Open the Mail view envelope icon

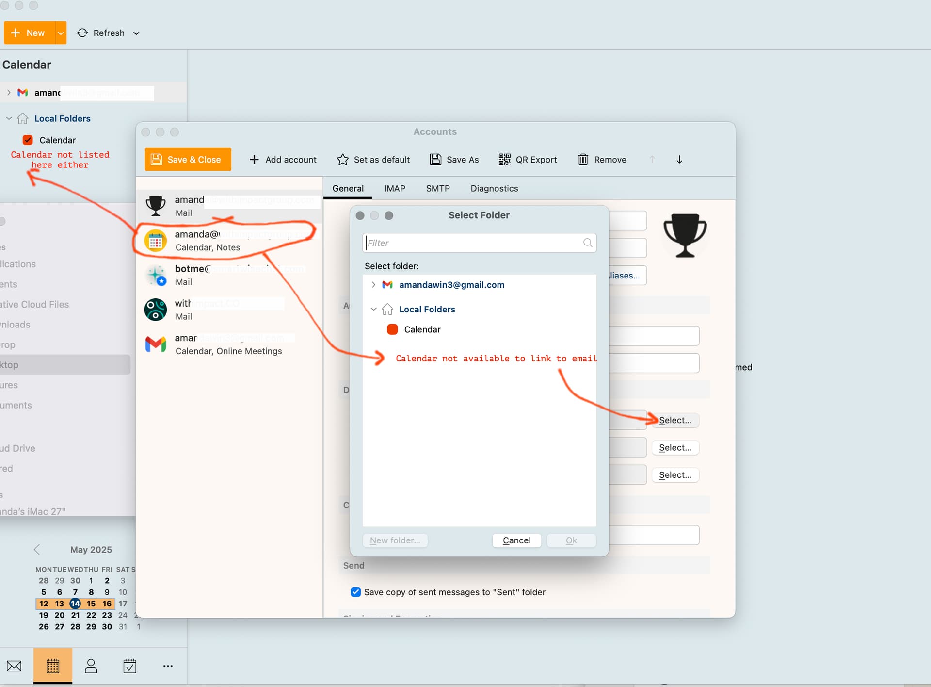click(14, 666)
